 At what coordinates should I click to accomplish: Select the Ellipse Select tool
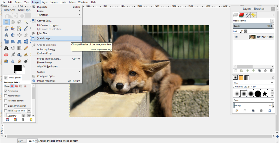[13, 22]
